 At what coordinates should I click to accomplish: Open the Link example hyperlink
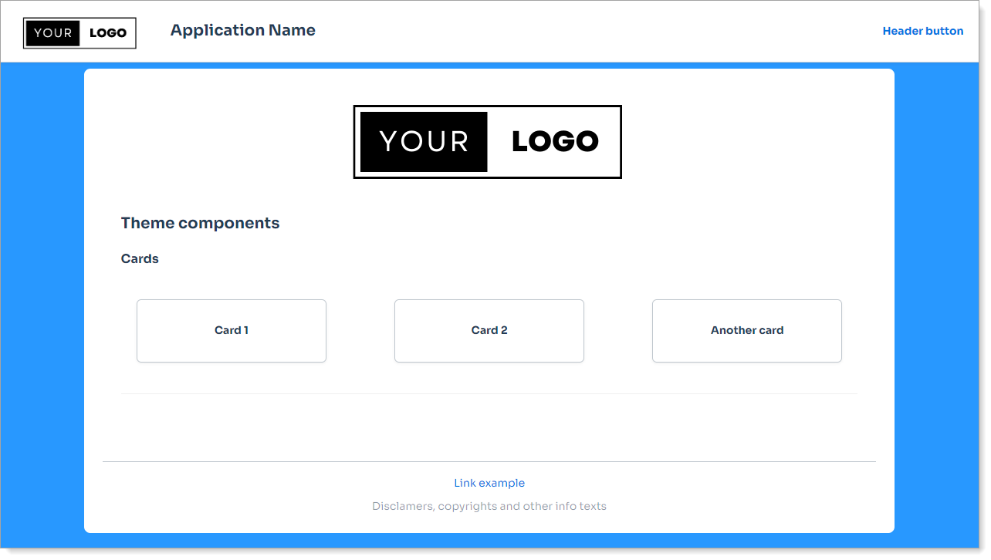[x=489, y=483]
